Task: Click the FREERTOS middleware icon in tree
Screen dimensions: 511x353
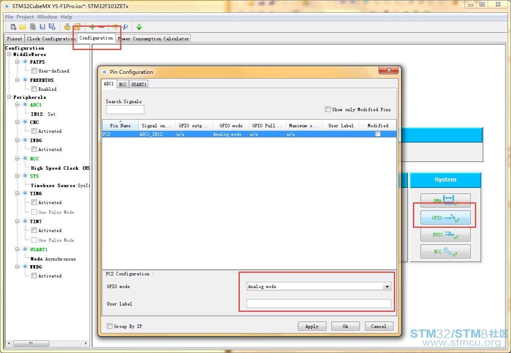Action: (x=25, y=80)
